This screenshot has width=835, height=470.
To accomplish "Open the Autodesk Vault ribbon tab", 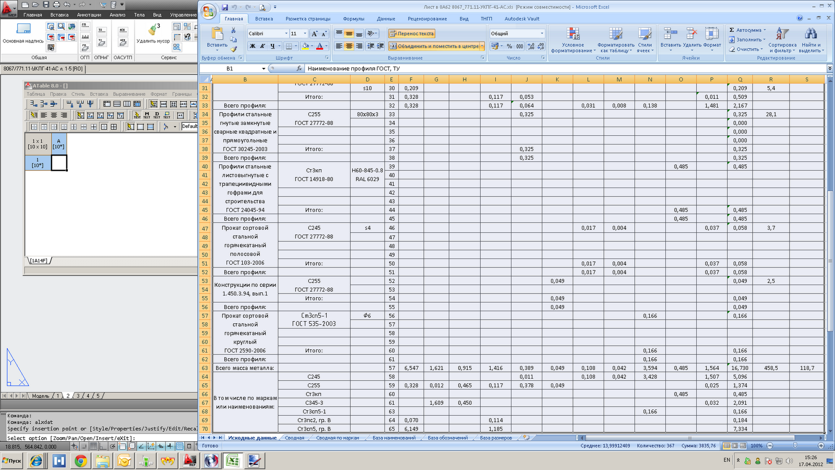I will tap(522, 19).
